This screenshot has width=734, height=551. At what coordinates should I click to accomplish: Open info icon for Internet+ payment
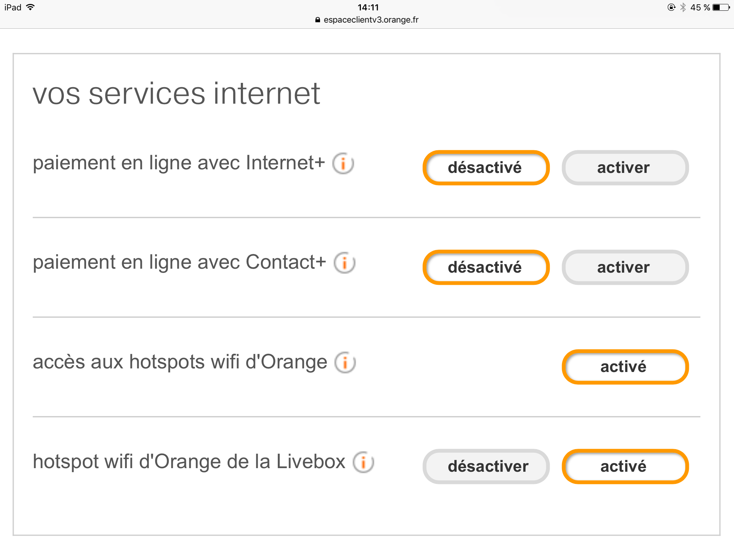pyautogui.click(x=343, y=164)
